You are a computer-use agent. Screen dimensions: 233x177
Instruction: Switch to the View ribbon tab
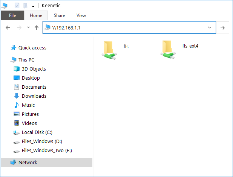[81, 15]
